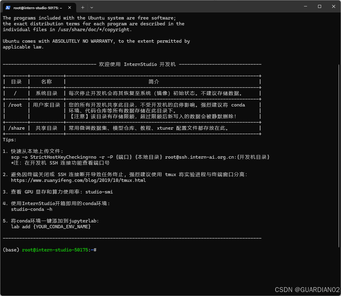This screenshot has height=296, width=341.
Task: Click the studio-smi command text
Action: [99, 192]
